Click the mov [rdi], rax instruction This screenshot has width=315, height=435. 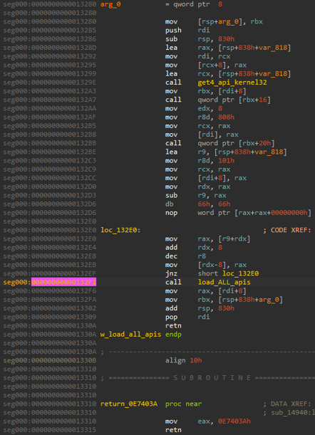point(202,135)
